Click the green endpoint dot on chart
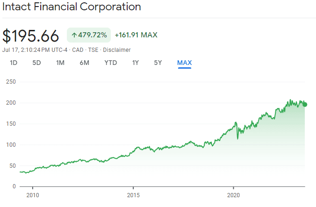This screenshot has width=316, height=207. tap(305, 104)
